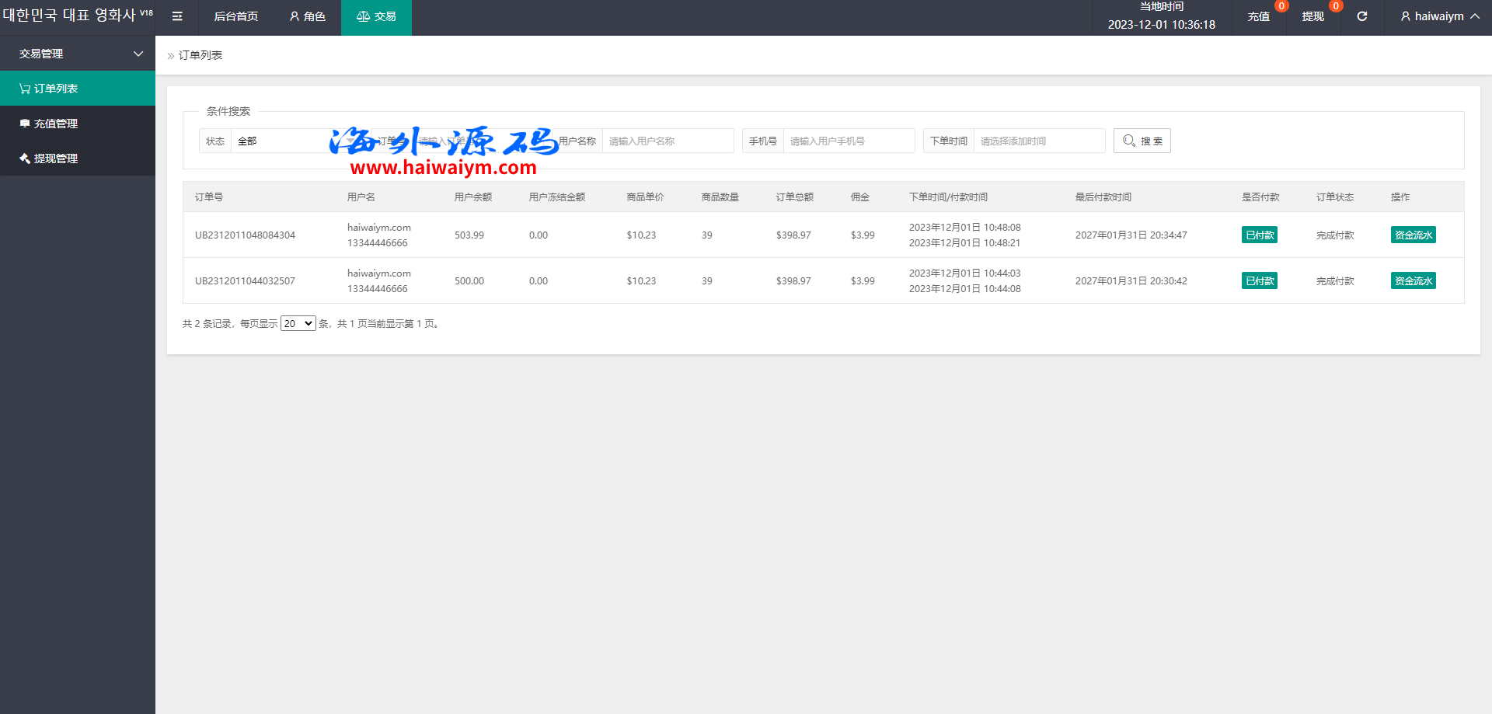1492x714 pixels.
Task: Expand the haiwaiym user menu
Action: 1439,16
